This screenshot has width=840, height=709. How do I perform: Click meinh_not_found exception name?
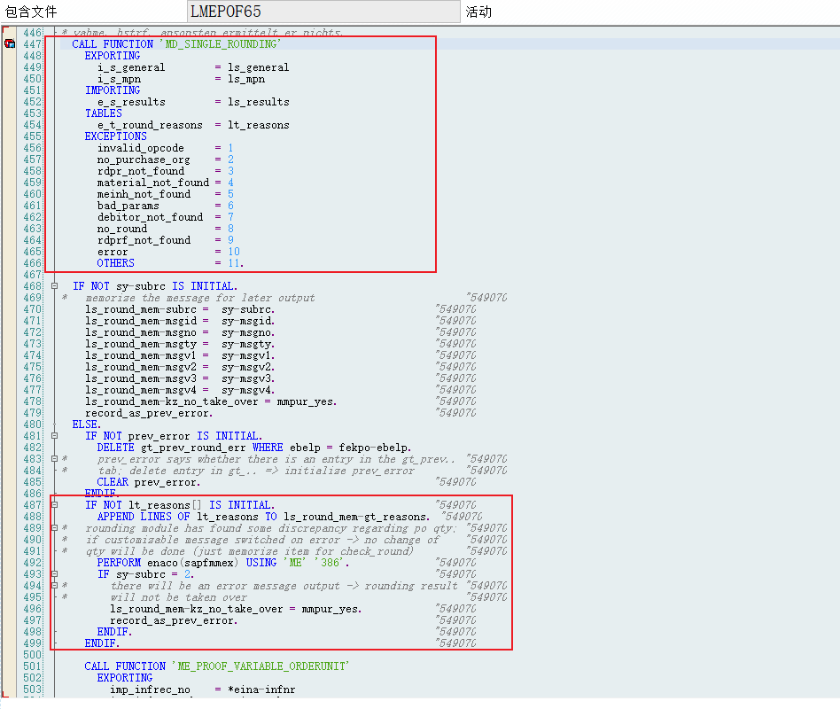144,194
